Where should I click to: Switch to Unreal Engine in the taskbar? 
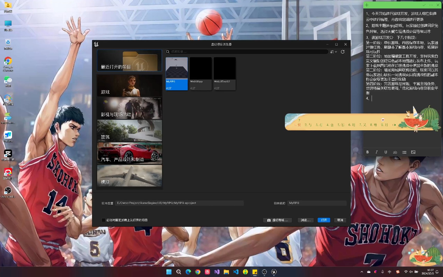click(x=274, y=272)
